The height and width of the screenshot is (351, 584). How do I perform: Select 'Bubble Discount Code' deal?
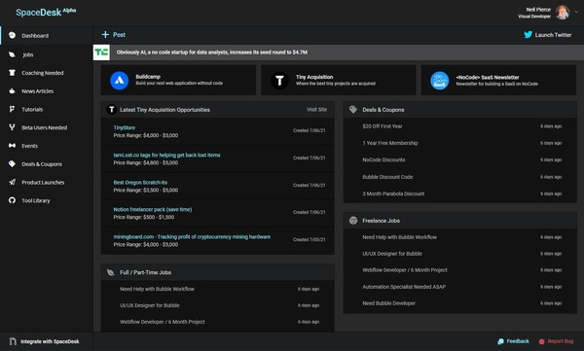click(x=387, y=177)
